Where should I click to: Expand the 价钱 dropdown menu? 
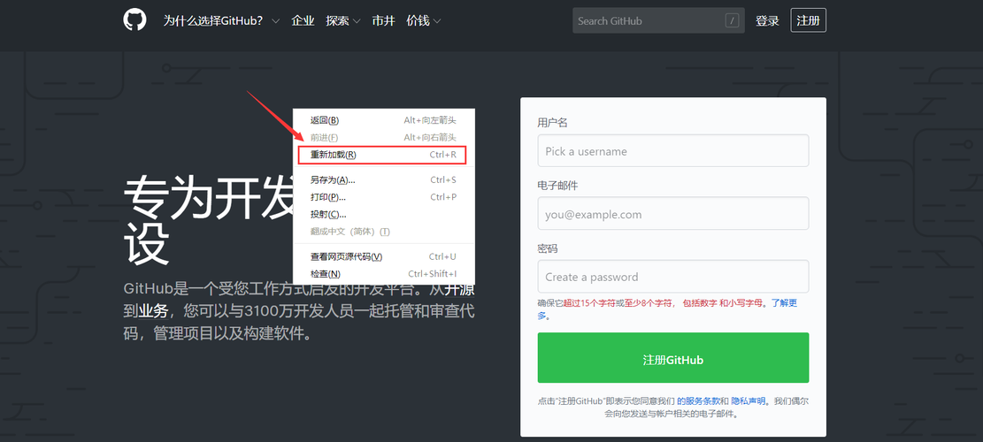tap(424, 20)
